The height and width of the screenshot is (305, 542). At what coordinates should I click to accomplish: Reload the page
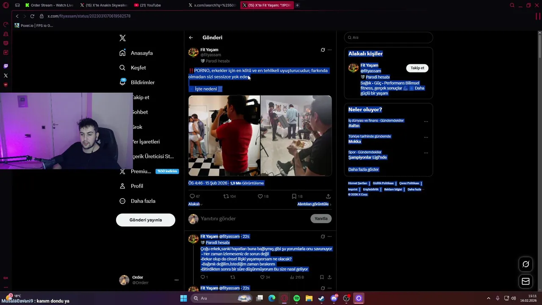point(32,16)
